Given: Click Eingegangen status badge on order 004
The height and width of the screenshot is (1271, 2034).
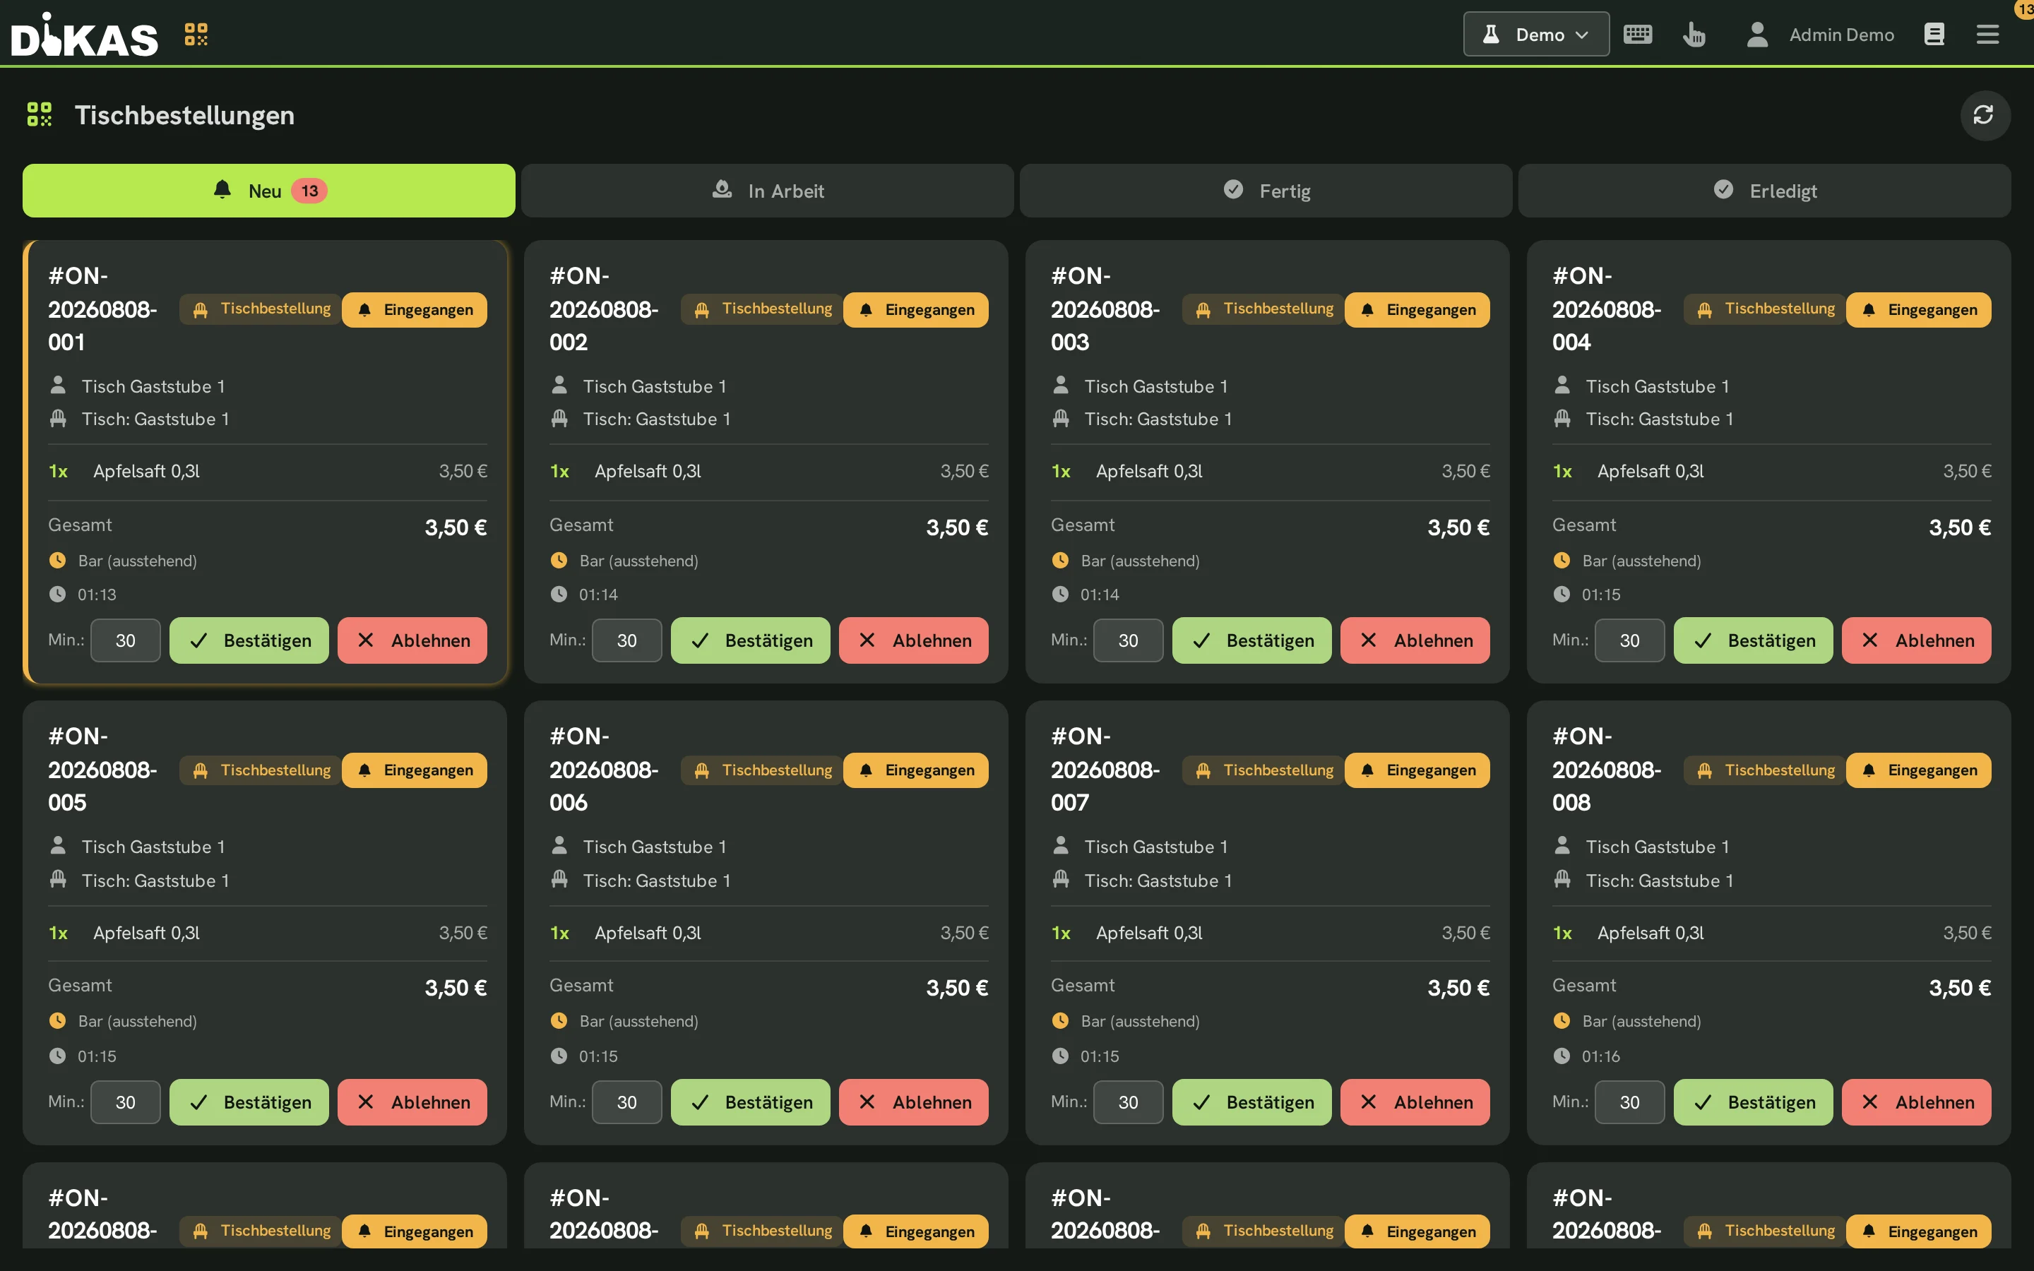Looking at the screenshot, I should click(1919, 309).
